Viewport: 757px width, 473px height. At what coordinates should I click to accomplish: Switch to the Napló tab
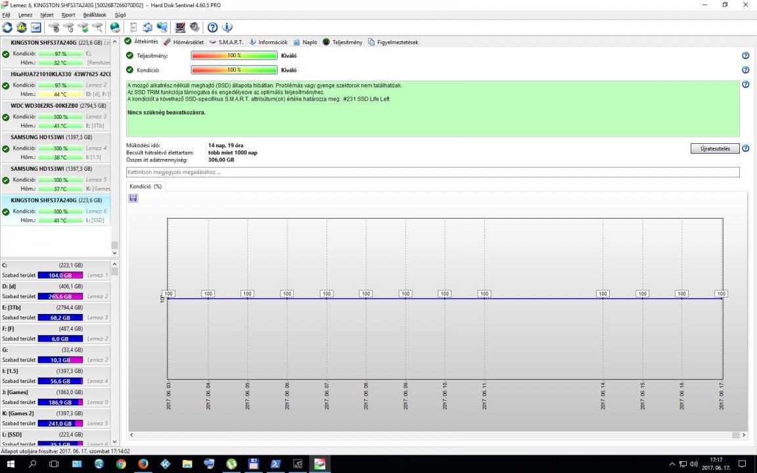tap(305, 42)
